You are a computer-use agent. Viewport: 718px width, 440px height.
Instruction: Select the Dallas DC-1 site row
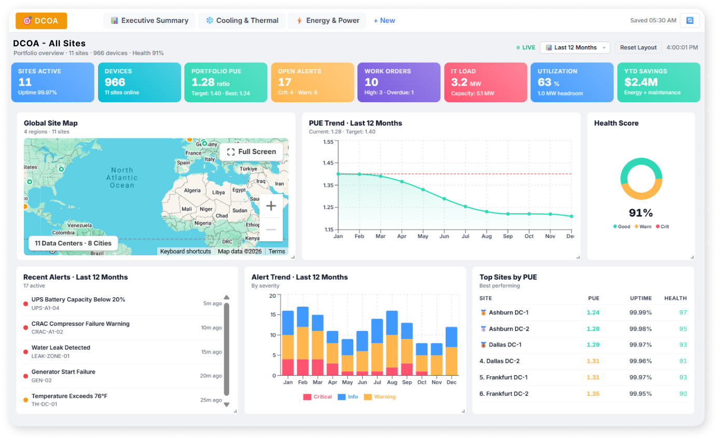(x=583, y=345)
